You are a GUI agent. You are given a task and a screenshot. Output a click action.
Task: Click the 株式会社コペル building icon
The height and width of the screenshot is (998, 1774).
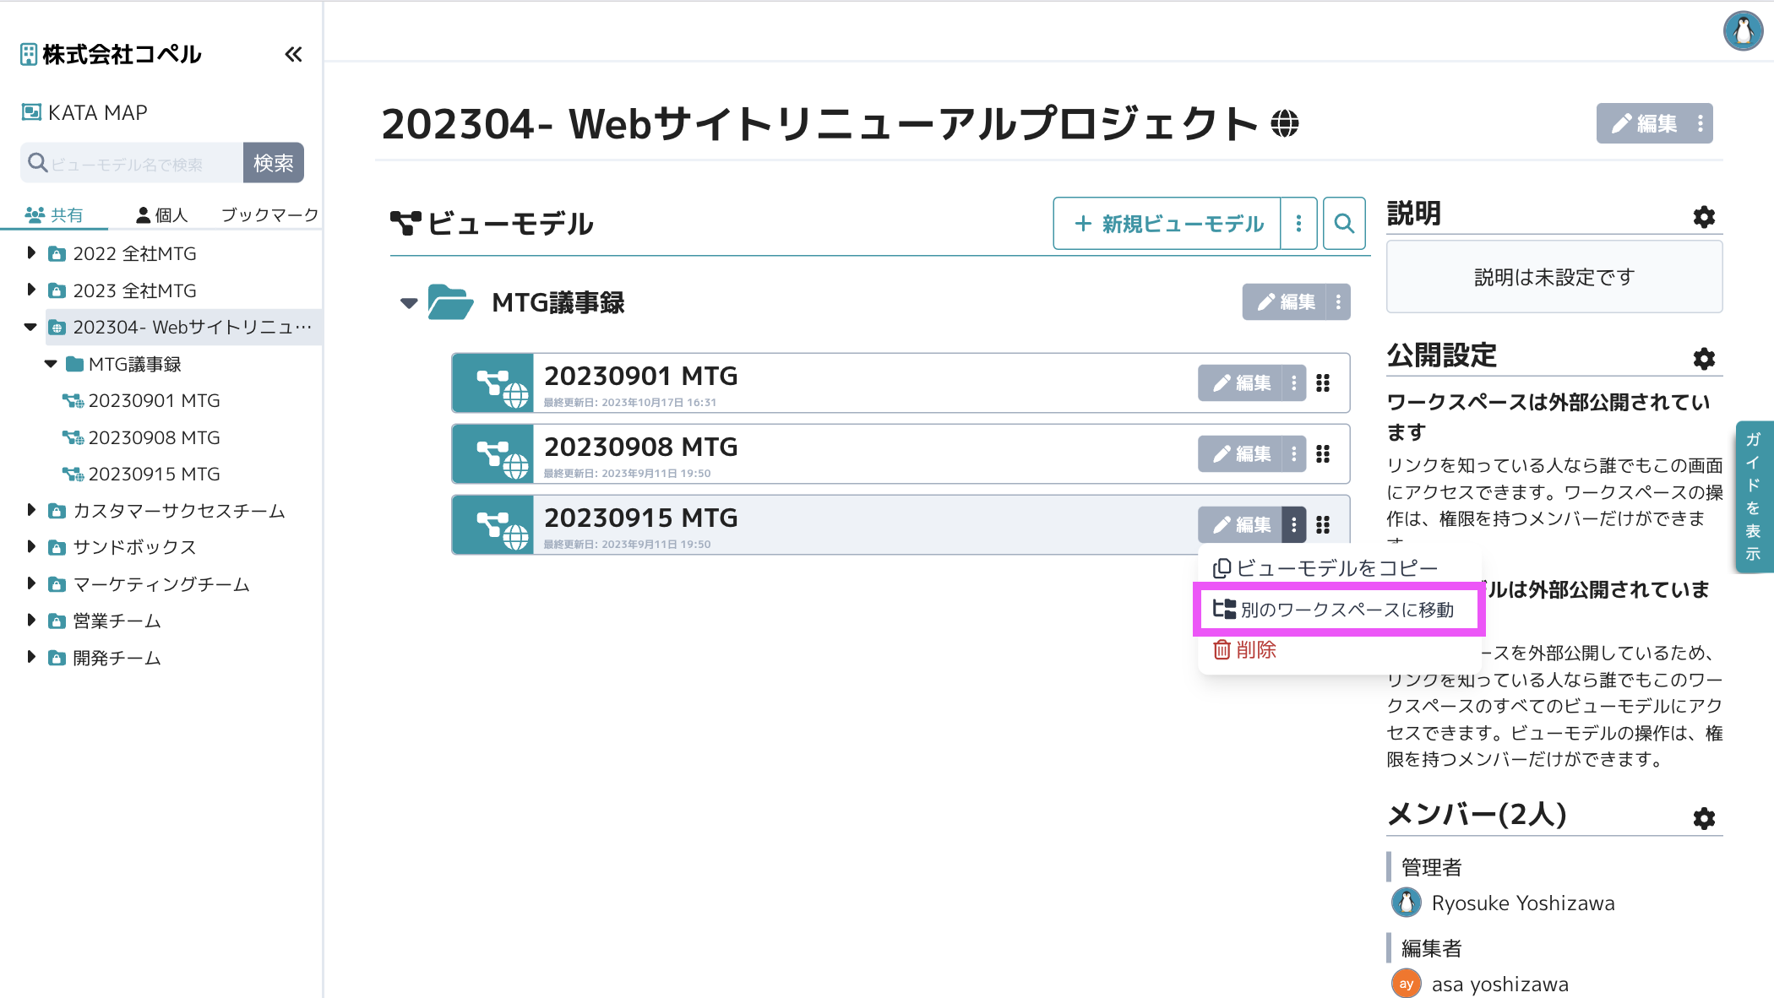(29, 55)
